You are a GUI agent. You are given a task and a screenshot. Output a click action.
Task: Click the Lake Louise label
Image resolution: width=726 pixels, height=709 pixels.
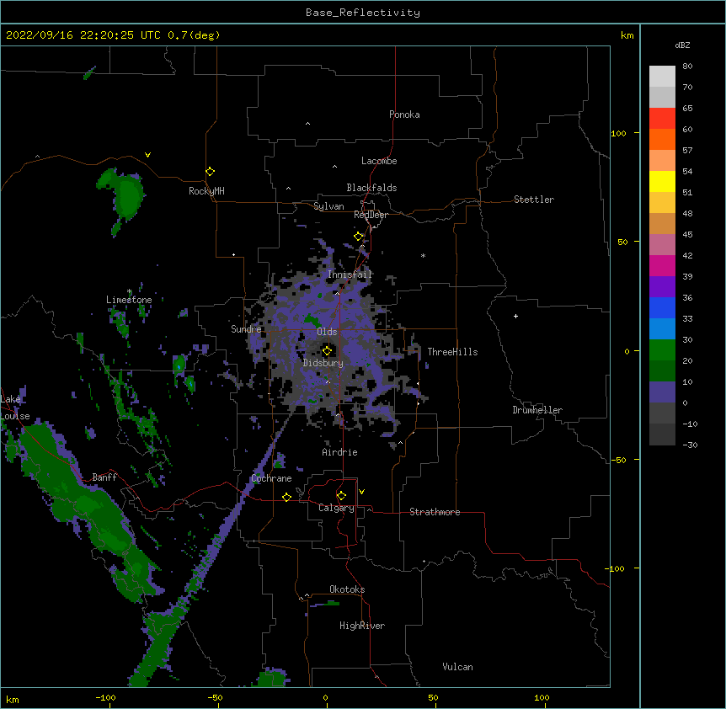(x=15, y=408)
